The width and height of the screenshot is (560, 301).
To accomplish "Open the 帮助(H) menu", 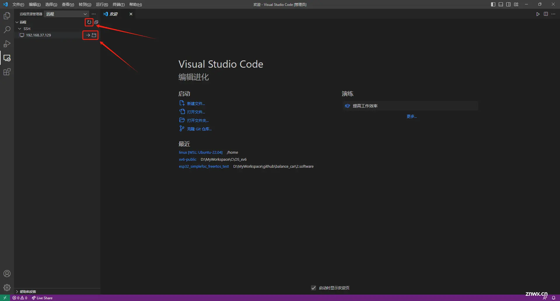I will click(x=135, y=4).
